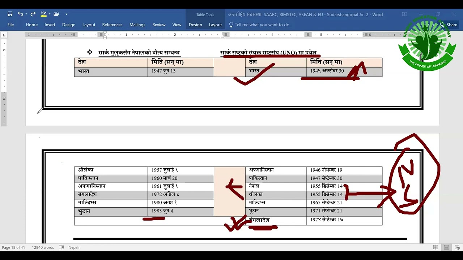Click the cell '1947 जुन 13'
463x260 pixels.
[x=180, y=71]
